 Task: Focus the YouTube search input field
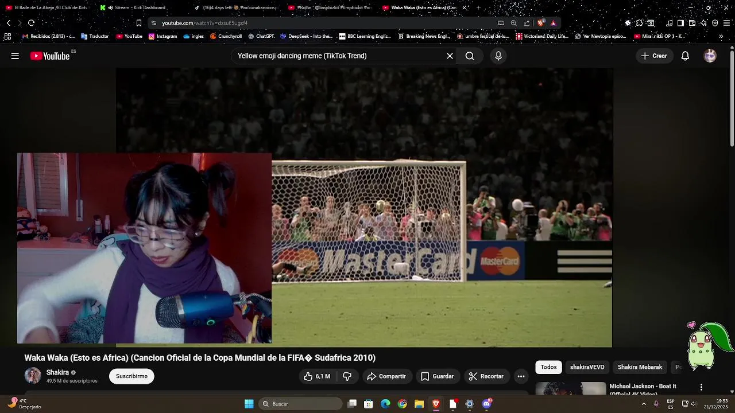click(339, 56)
